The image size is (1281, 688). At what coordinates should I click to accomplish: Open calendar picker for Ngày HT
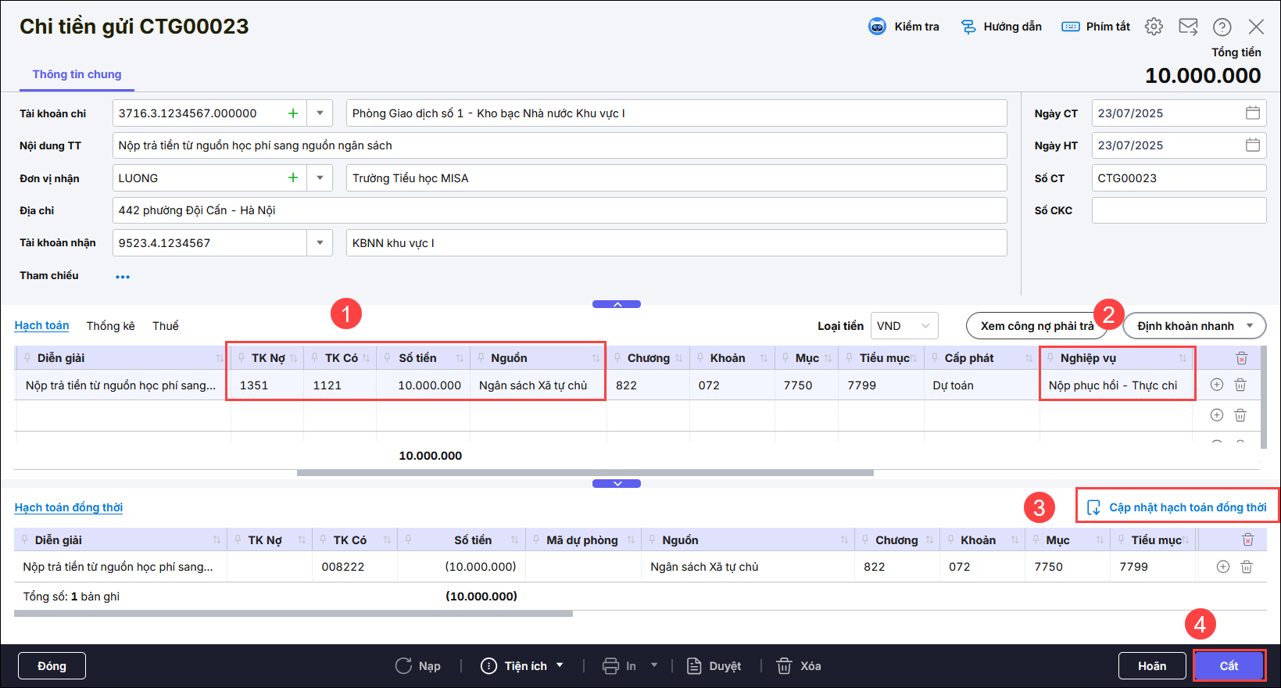tap(1252, 145)
